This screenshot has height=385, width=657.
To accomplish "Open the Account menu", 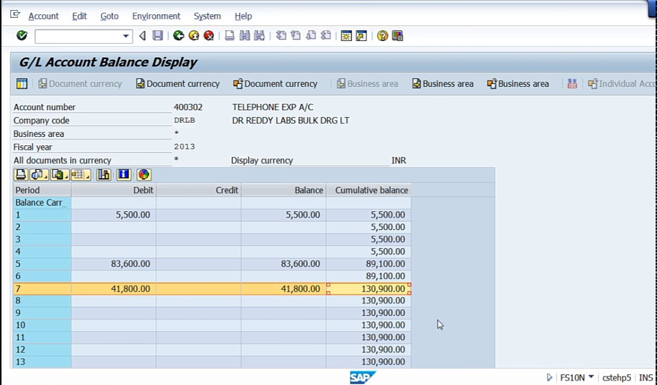I will (44, 16).
